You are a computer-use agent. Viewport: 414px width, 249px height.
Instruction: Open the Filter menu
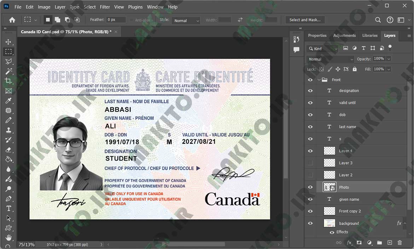(x=105, y=7)
